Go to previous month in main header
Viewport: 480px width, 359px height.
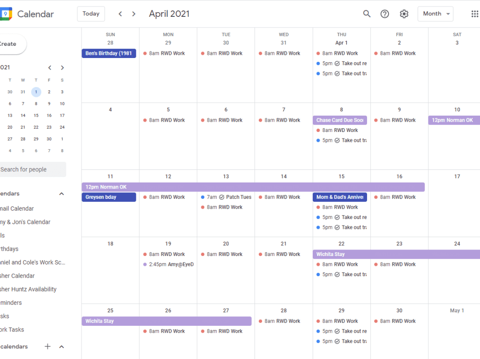coord(120,14)
